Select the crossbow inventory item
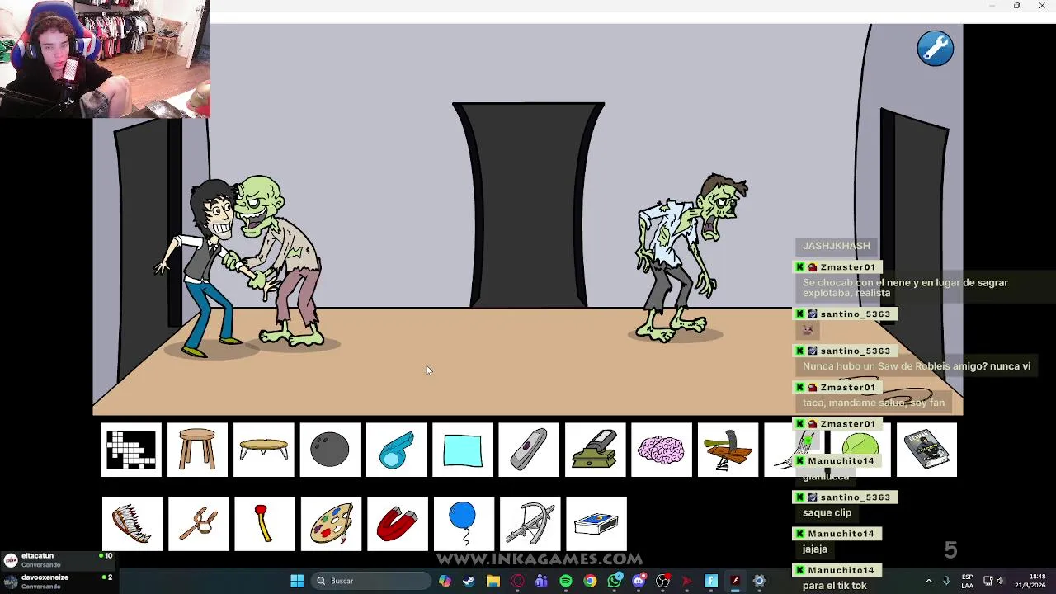Viewport: 1056px width, 594px height. (530, 523)
